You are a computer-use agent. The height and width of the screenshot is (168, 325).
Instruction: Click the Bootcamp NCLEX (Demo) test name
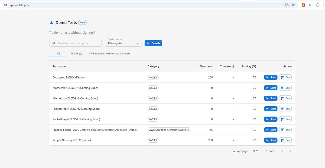coord(69,77)
